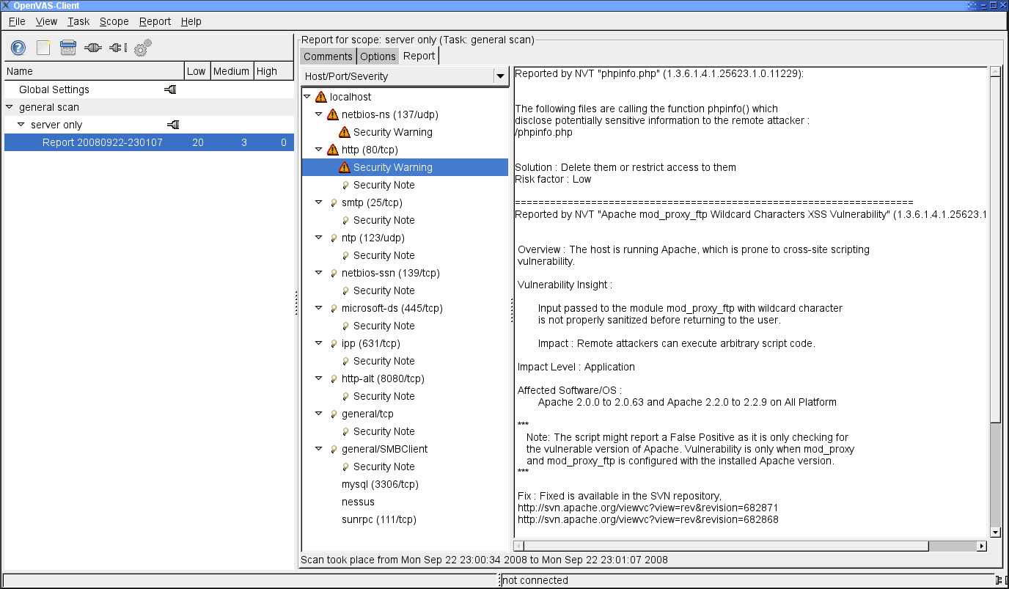Screen dimensions: 1009x589
Task: Click the Security Warning icon under netbios-ns
Action: pos(344,132)
